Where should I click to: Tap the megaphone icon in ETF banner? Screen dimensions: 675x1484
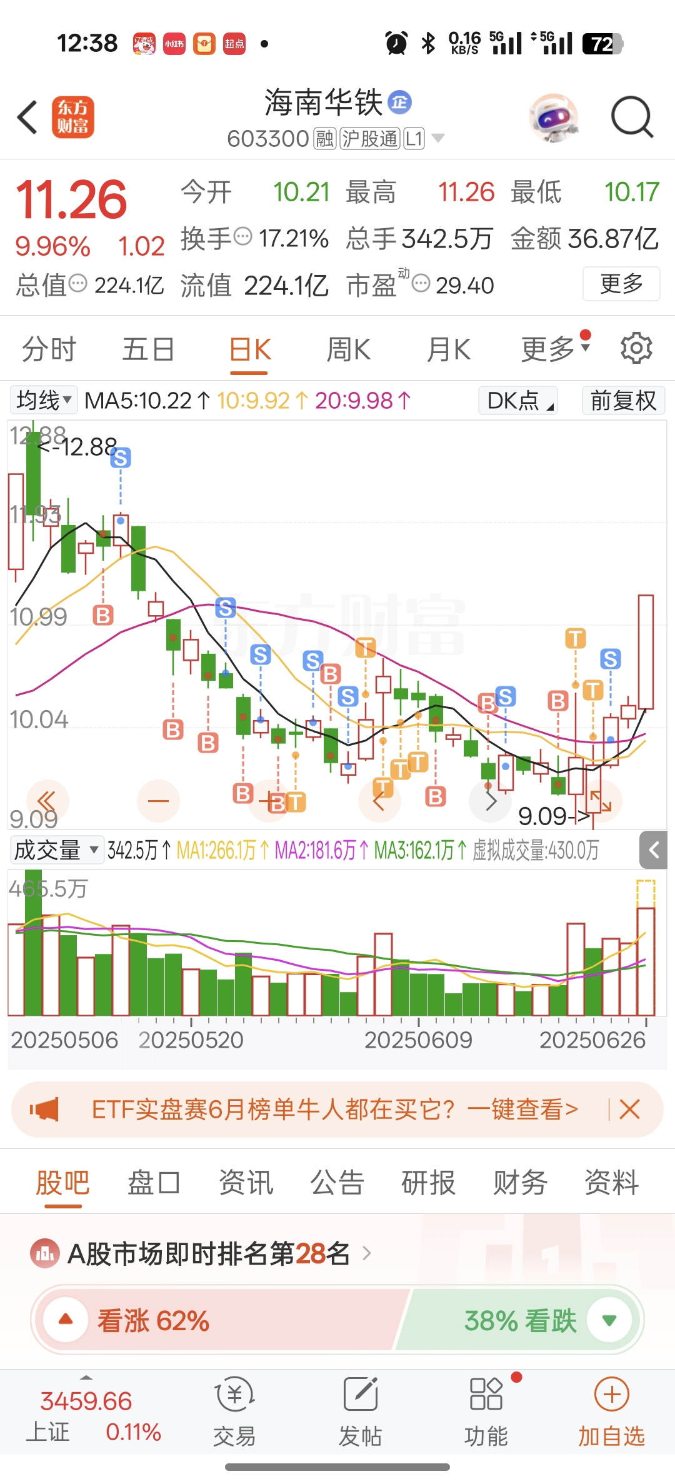pyautogui.click(x=44, y=1110)
